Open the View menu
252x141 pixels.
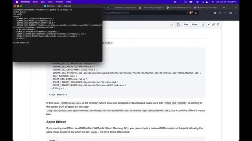click(x=50, y=2)
